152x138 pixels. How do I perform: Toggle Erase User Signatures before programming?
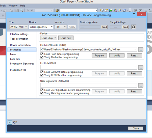(x=42, y=90)
